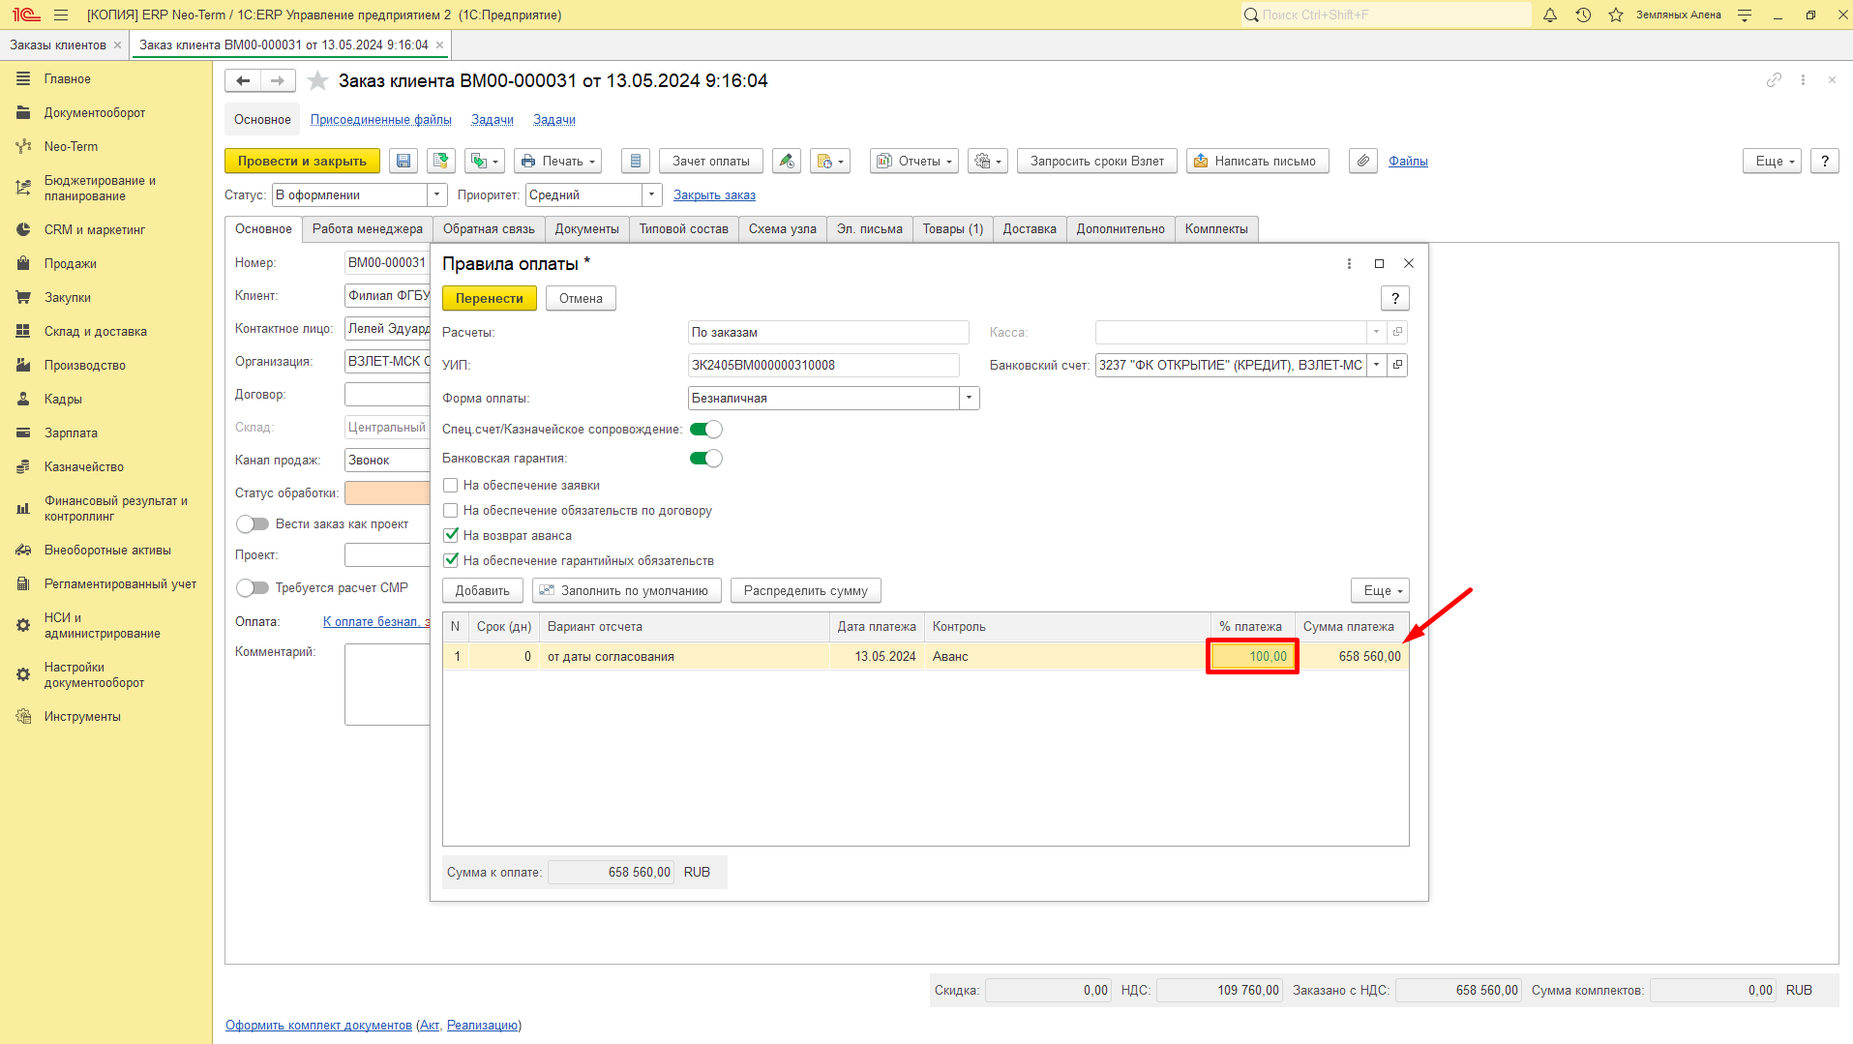Open help in Правила оплаты dialog
Viewport: 1853px width, 1044px height.
[1394, 299]
